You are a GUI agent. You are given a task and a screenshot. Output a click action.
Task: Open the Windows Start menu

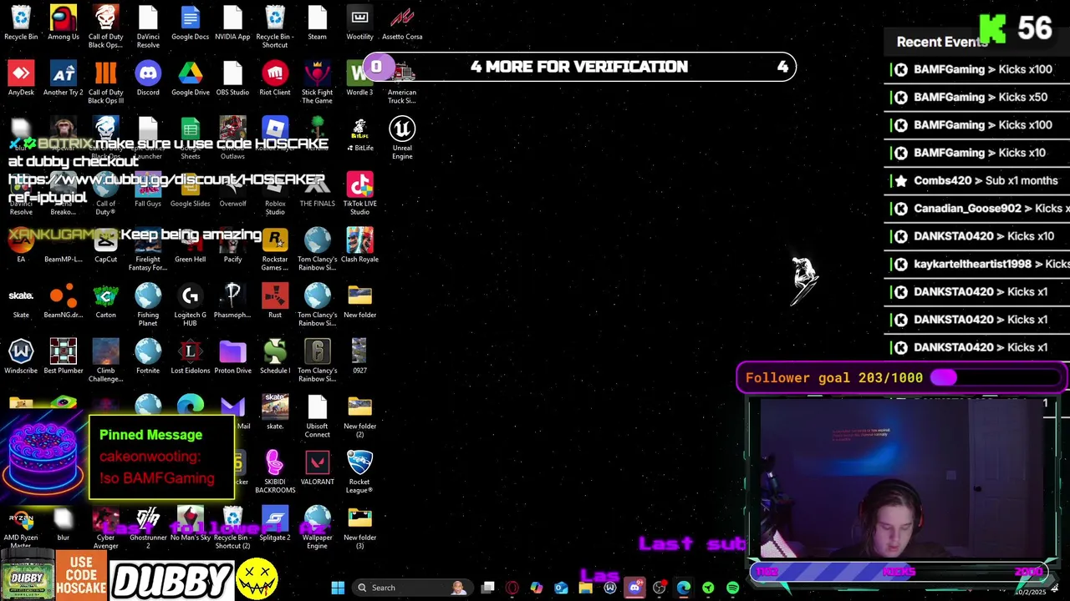click(338, 588)
